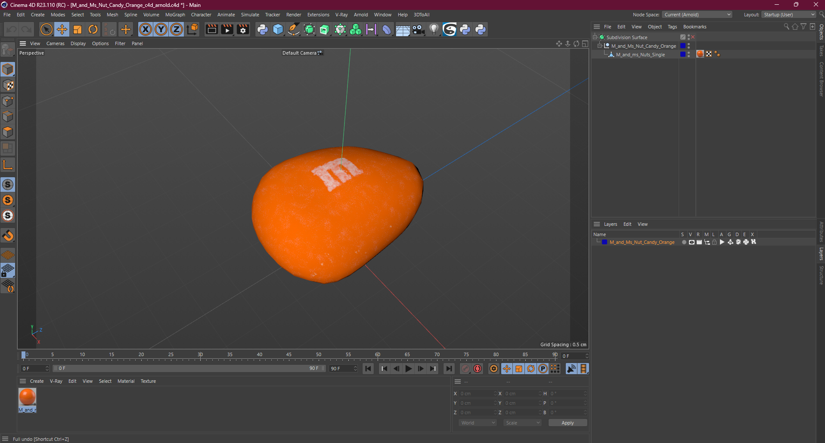Click the first blue Python icon

262,29
